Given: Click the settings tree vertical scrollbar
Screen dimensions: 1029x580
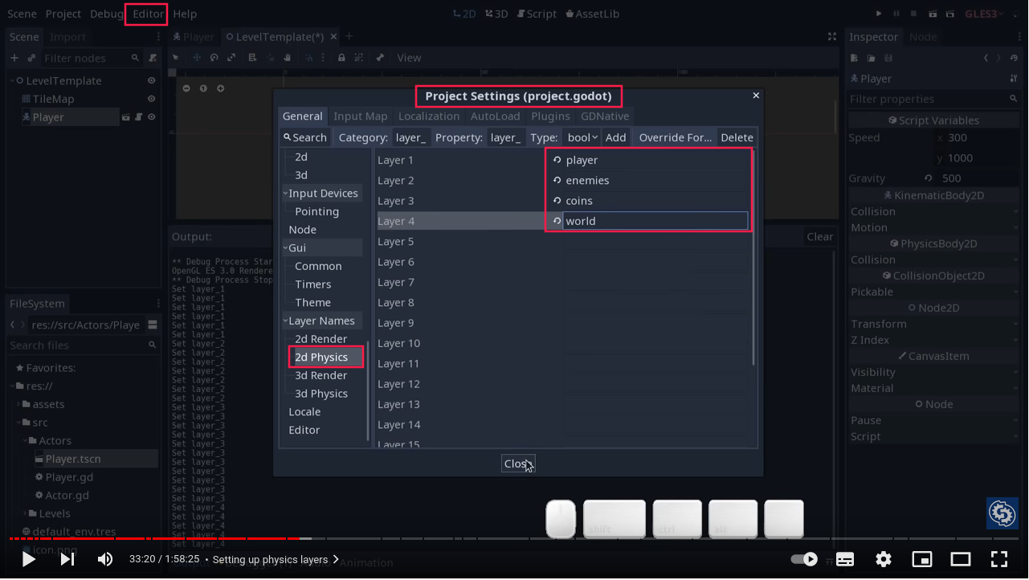Looking at the screenshot, I should click(368, 392).
